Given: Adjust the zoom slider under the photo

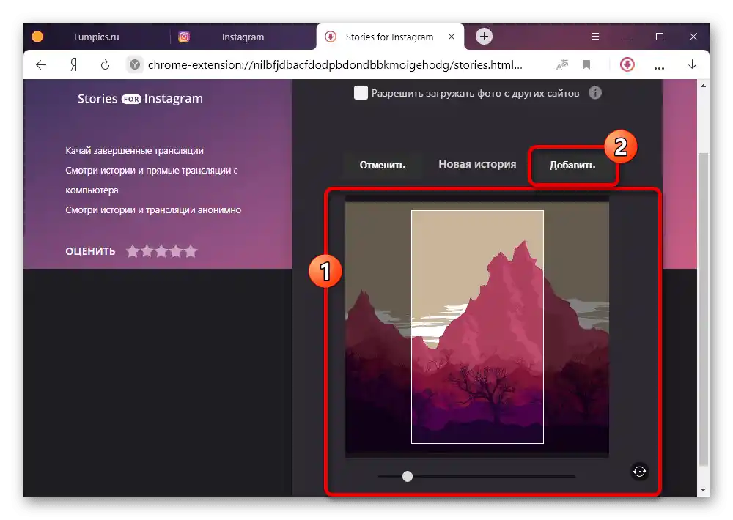Looking at the screenshot, I should (407, 476).
